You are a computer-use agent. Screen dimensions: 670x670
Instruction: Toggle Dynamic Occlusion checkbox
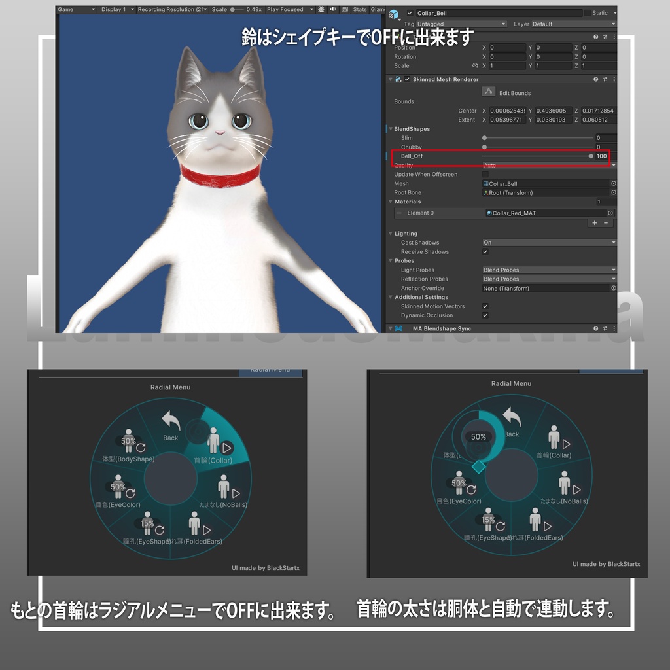[x=485, y=315]
